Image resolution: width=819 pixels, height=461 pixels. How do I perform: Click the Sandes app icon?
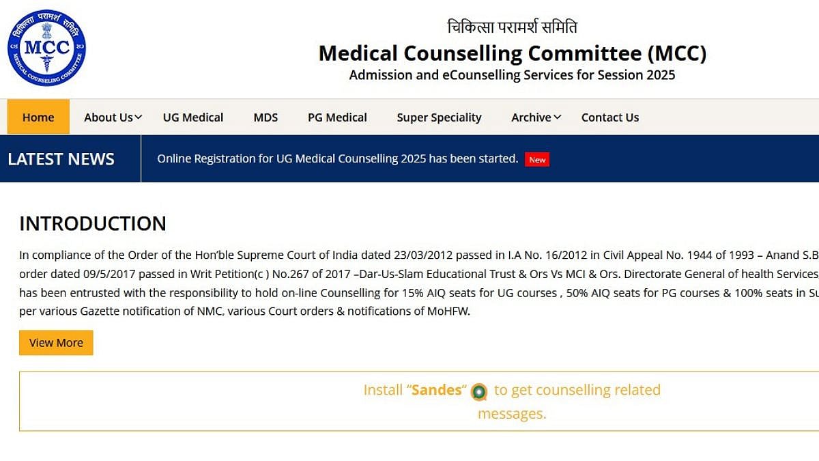[480, 391]
